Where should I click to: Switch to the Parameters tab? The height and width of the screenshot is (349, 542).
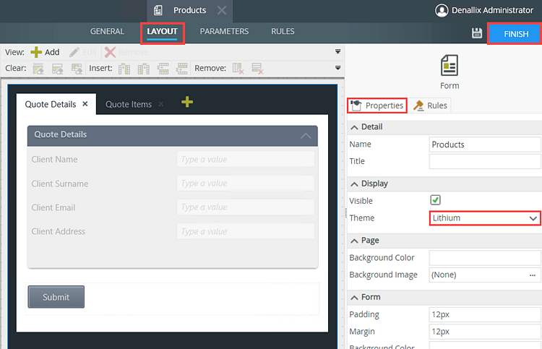point(224,32)
